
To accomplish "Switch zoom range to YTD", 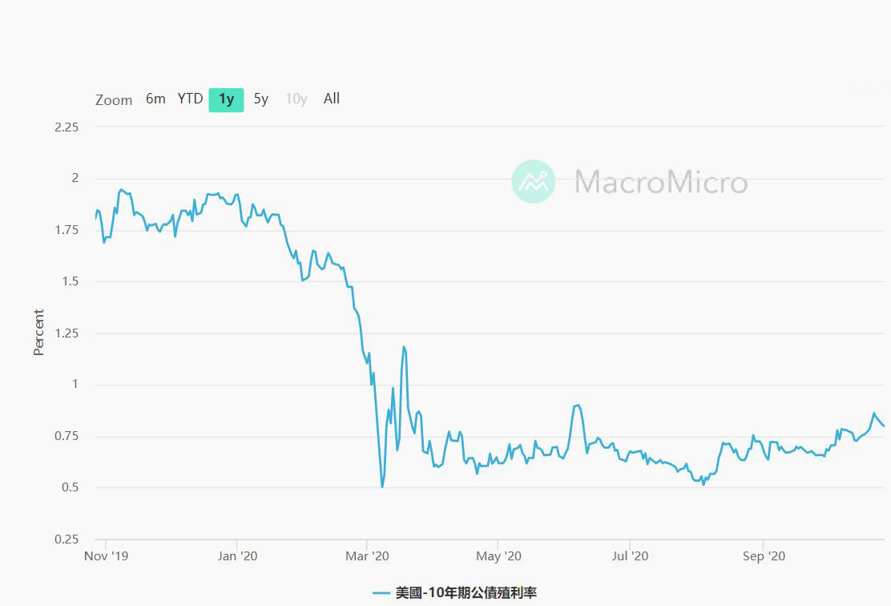I will point(190,99).
